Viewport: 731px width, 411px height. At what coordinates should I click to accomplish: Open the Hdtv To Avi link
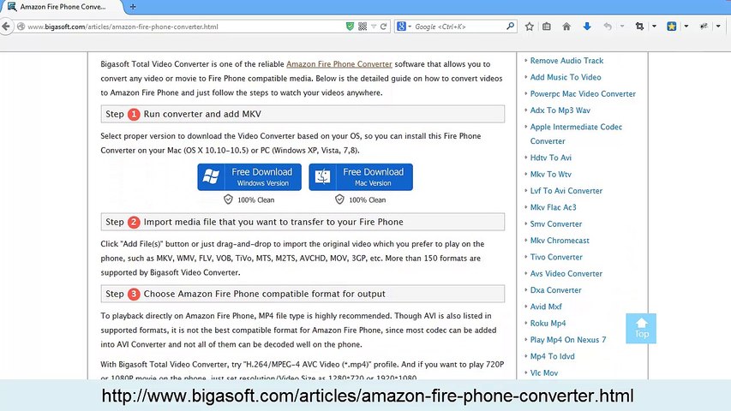click(550, 158)
